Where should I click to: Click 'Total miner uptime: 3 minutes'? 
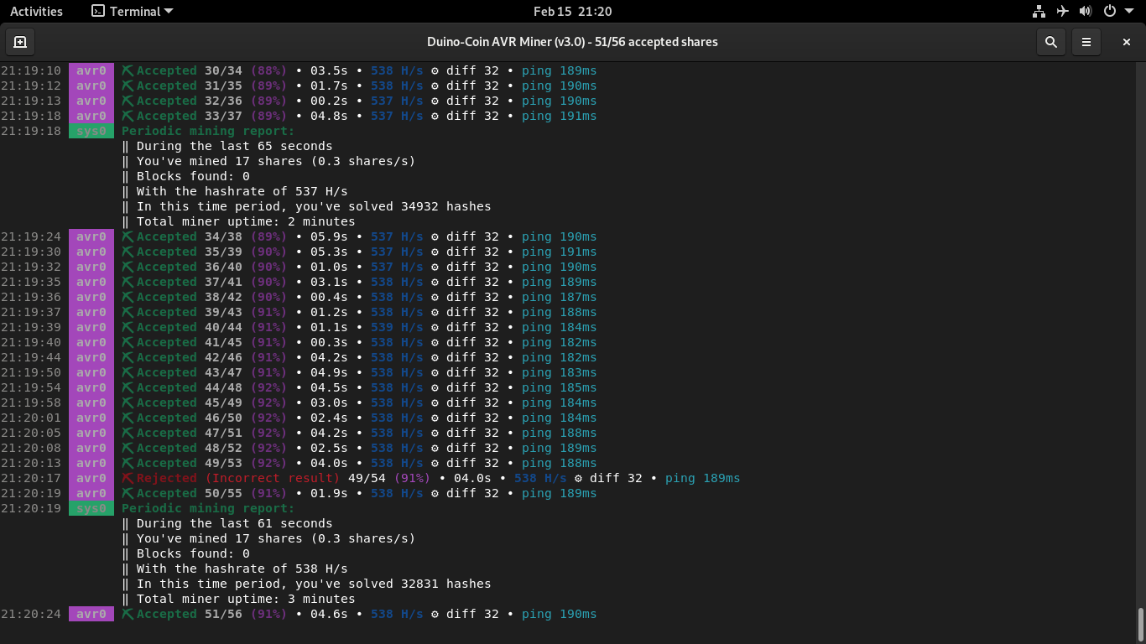[x=246, y=599]
